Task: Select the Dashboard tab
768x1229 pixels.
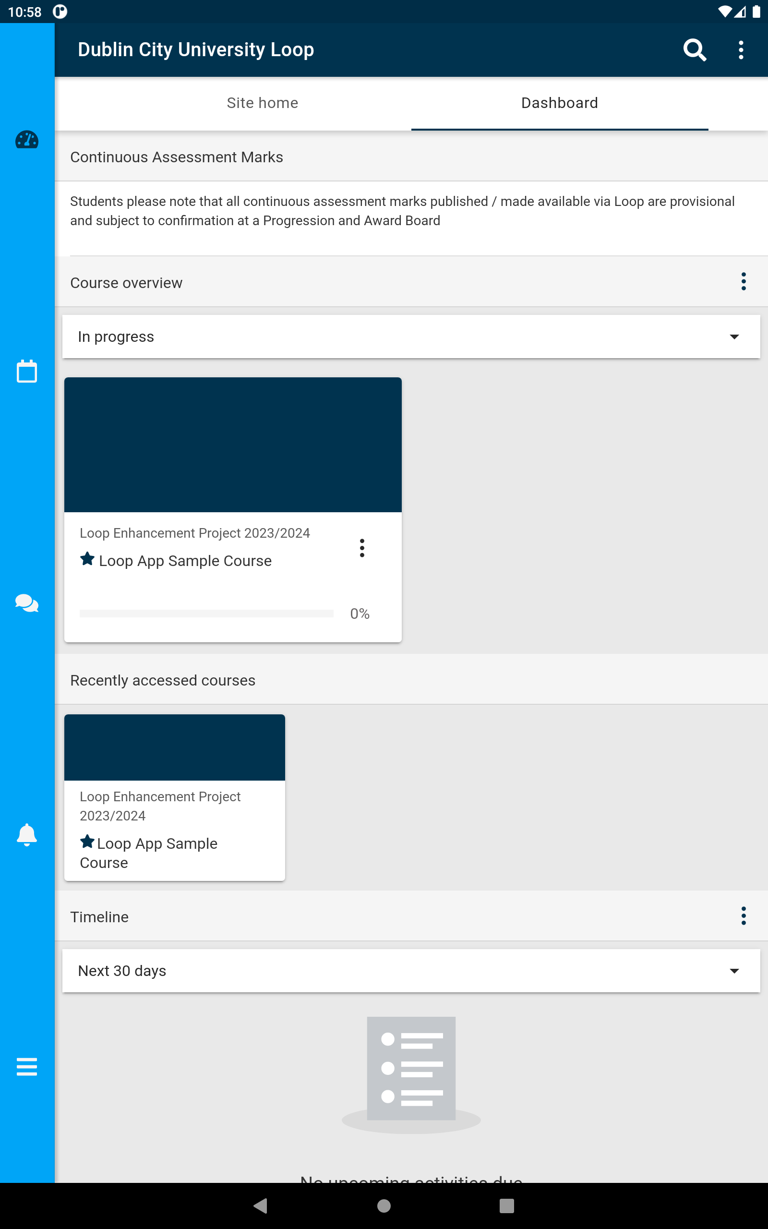Action: 560,103
